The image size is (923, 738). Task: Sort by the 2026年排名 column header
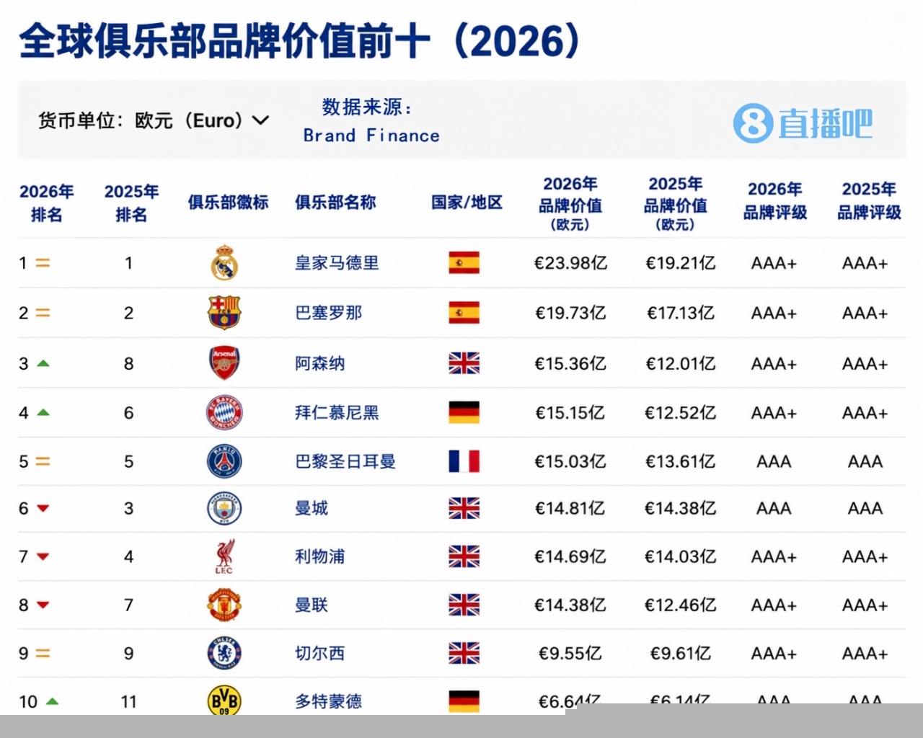47,203
